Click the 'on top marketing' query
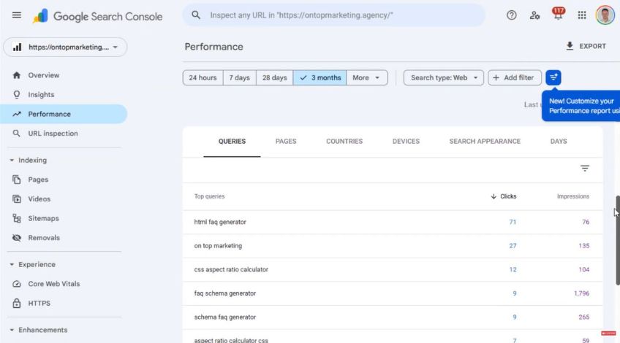 click(218, 246)
